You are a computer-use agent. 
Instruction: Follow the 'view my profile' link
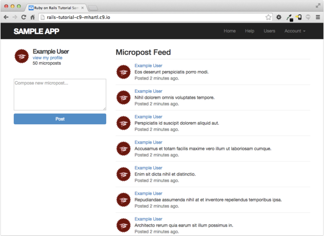pos(47,58)
